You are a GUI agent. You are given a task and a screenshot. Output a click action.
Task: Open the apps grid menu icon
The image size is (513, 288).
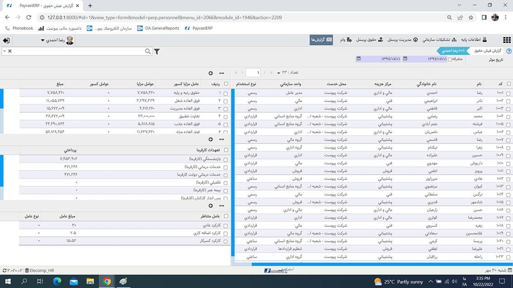tap(507, 40)
